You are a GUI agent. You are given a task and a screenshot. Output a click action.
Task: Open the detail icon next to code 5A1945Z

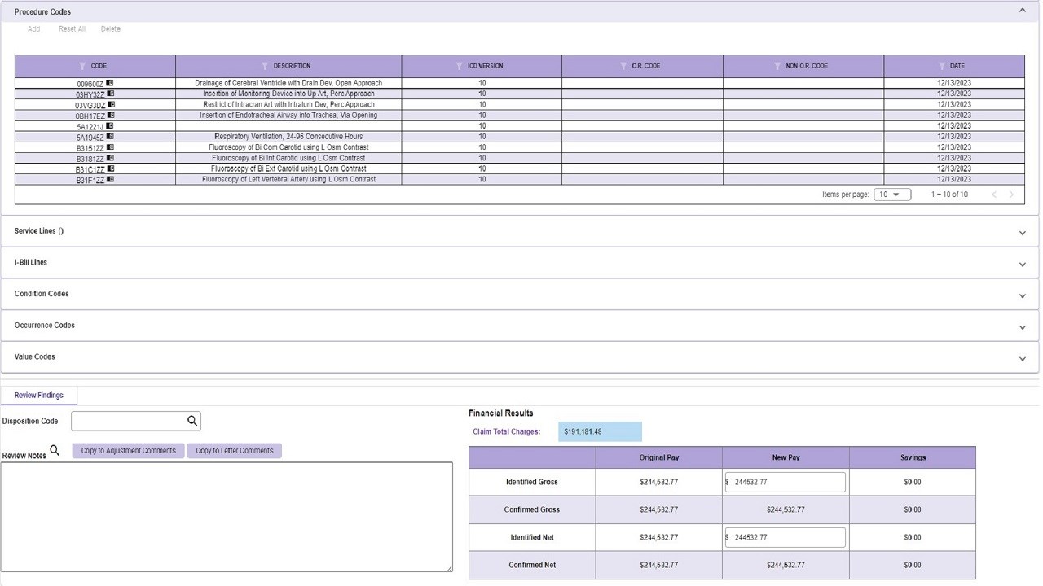click(x=110, y=137)
